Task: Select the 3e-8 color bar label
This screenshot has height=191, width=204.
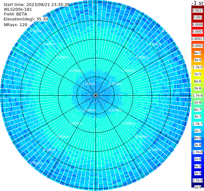Action: [x=198, y=145]
